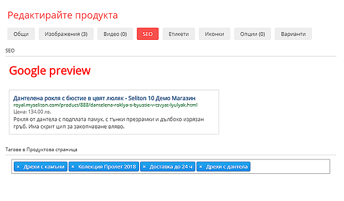This screenshot has width=344, height=201.
Task: Click in the empty area of the tags input field
Action: (290, 167)
